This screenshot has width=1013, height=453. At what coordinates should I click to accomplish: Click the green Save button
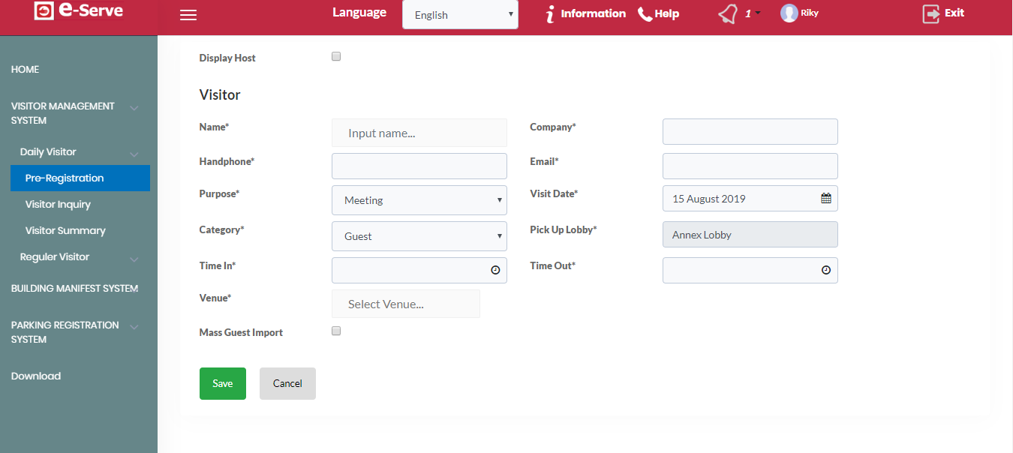point(222,383)
